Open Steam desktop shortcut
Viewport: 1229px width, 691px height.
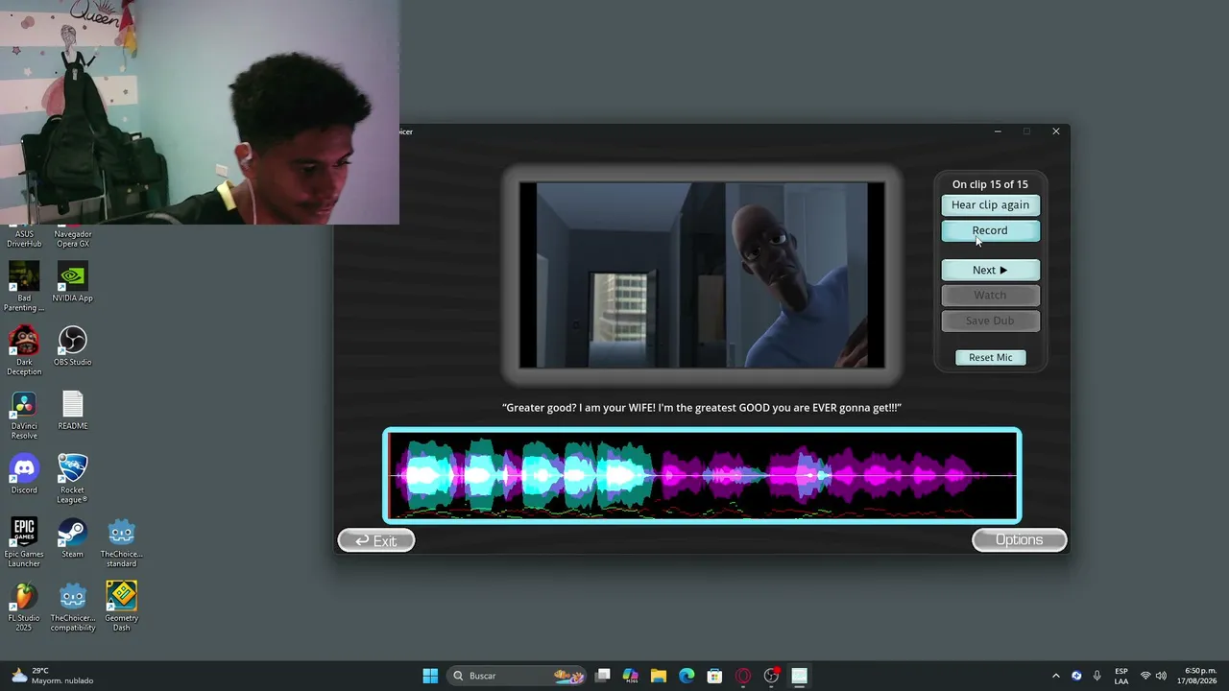click(73, 539)
